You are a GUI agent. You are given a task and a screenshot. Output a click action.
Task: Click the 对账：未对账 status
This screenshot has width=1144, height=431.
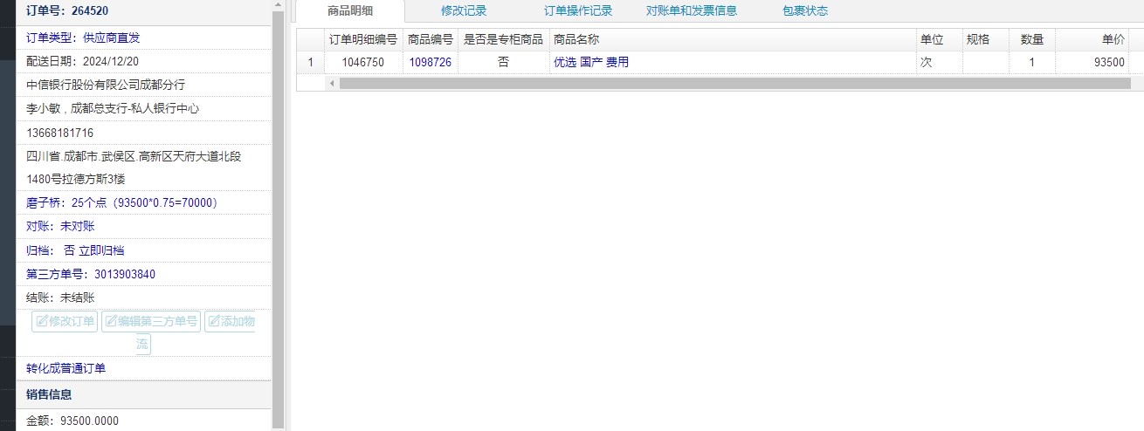tap(60, 226)
